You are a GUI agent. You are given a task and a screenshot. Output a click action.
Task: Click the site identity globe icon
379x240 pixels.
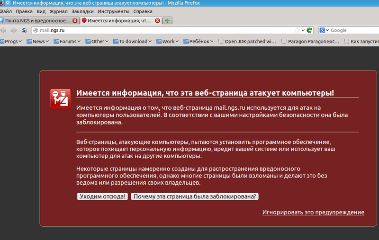tap(36, 30)
